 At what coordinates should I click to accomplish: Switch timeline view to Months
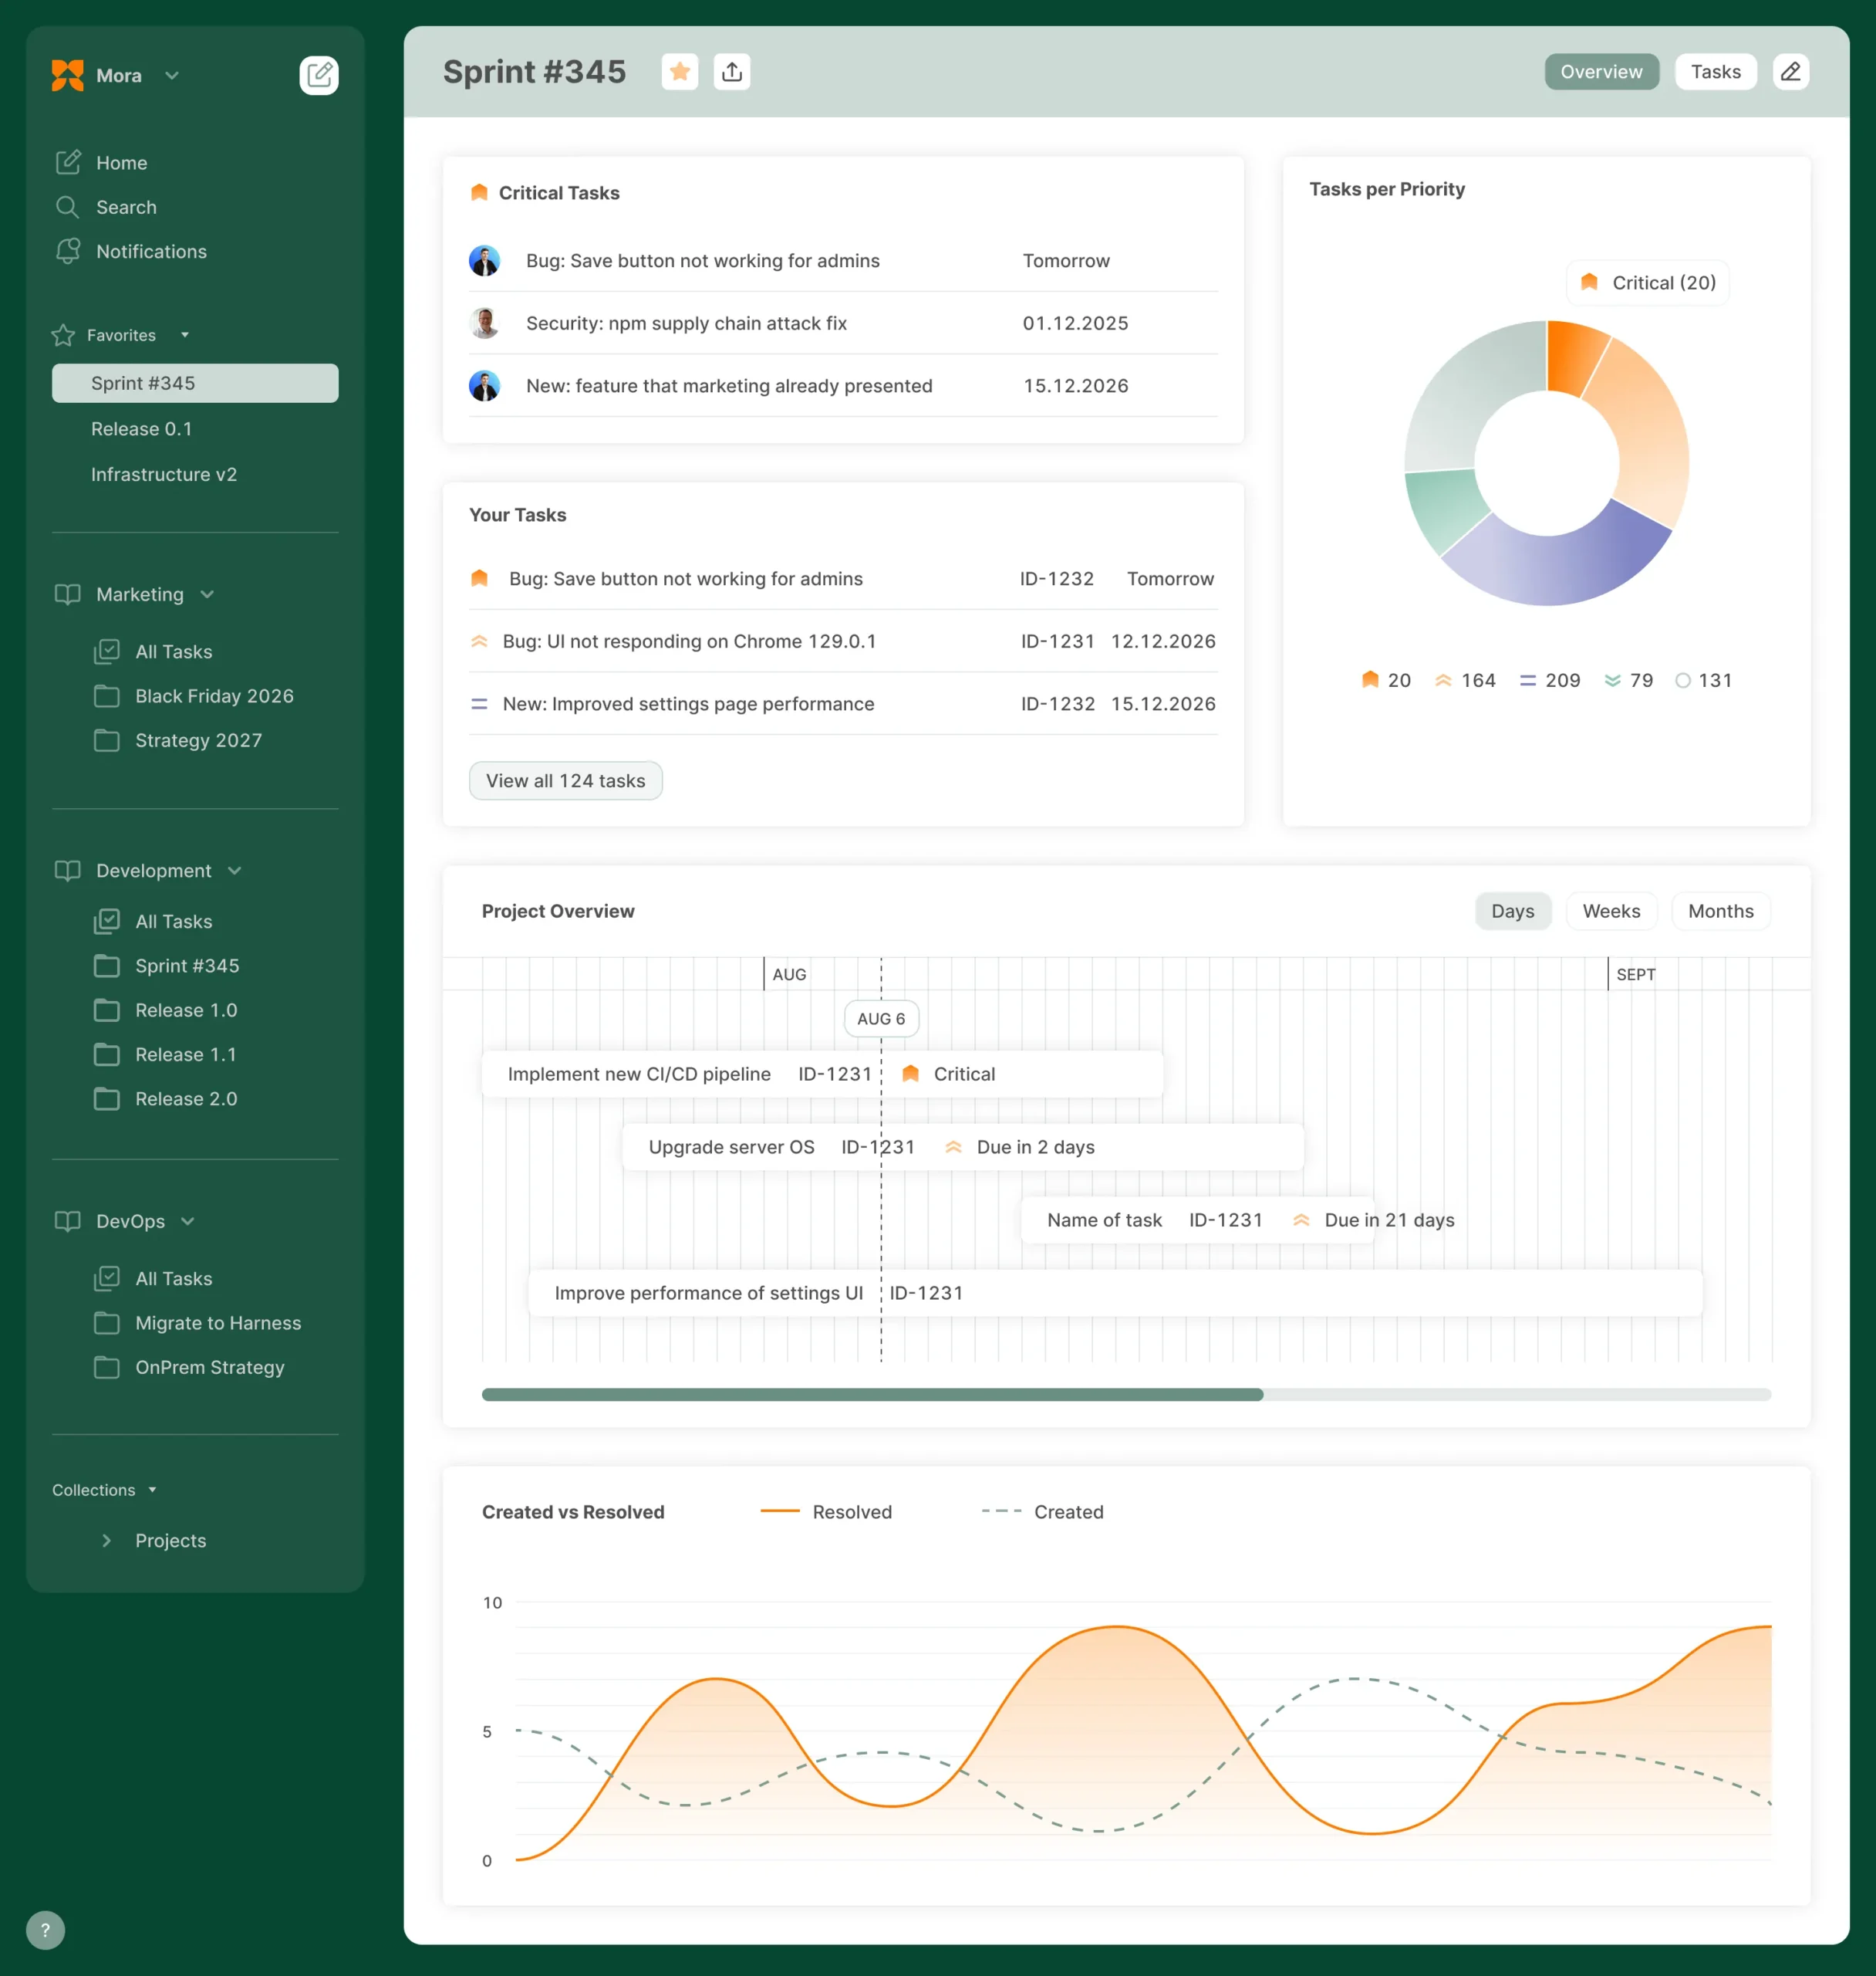[1720, 912]
